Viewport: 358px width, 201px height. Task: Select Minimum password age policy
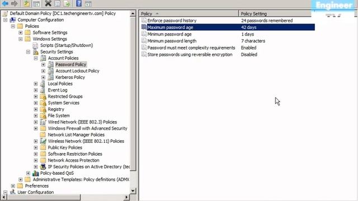(x=169, y=34)
